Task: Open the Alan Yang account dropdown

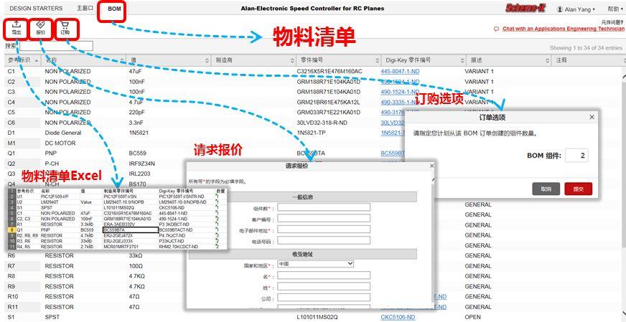Action: click(x=576, y=9)
